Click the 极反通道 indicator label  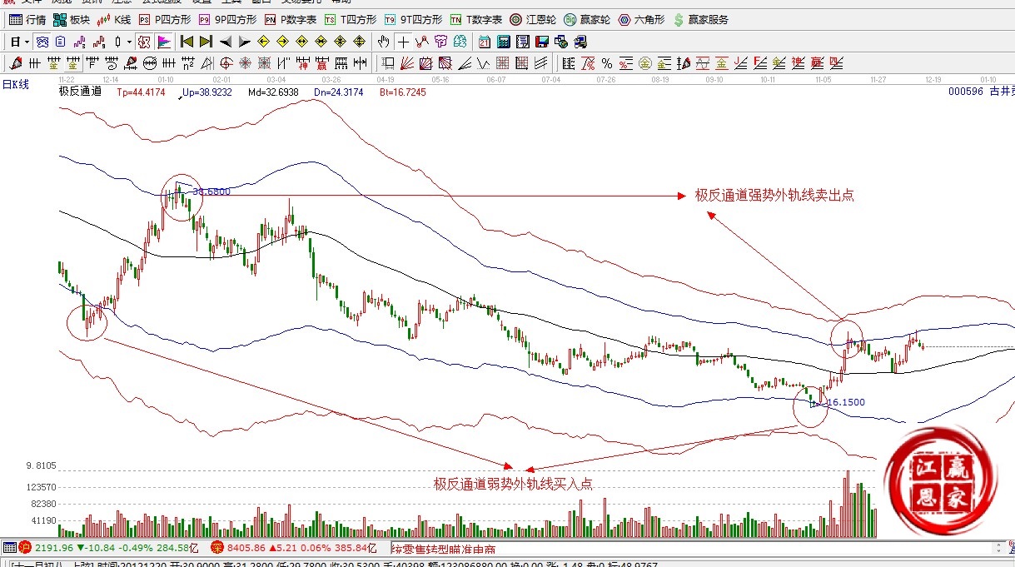tap(80, 92)
